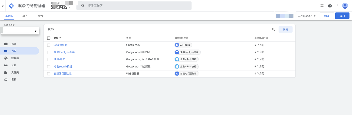This screenshot has height=115, width=352.
Task: Click 自建站-页面加载 trigger chip
Action: tap(187, 74)
